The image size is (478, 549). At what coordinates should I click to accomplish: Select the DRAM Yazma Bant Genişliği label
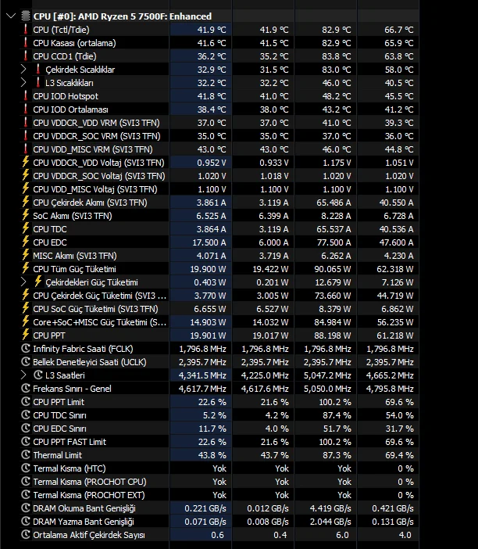click(84, 522)
